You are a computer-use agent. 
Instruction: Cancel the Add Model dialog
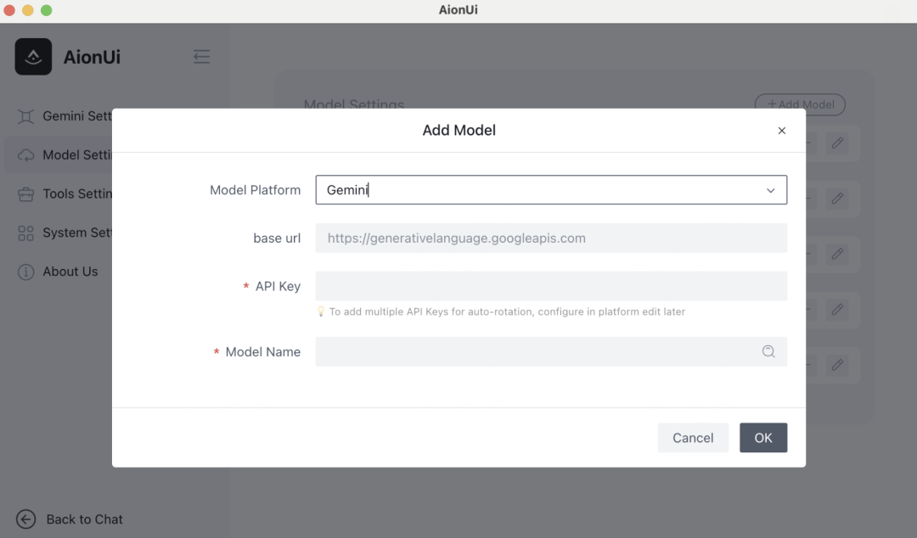[693, 438]
